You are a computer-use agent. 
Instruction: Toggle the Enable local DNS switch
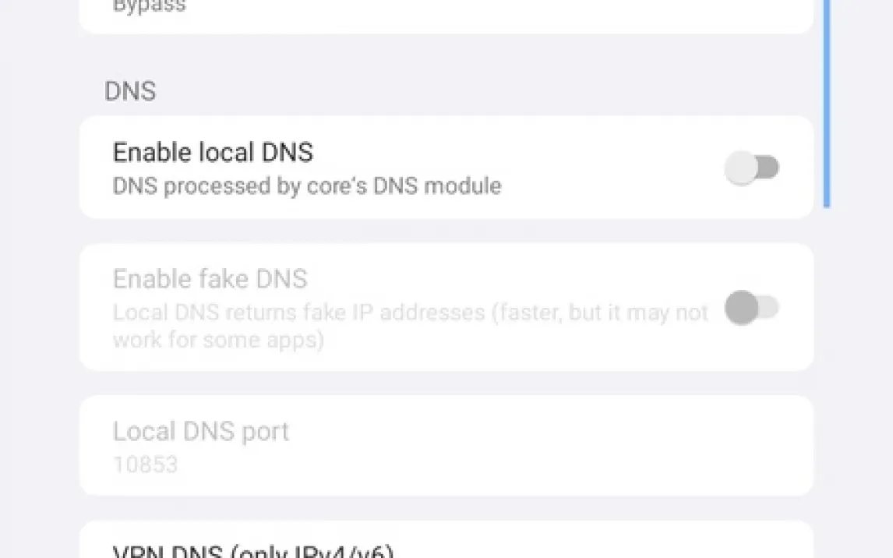(x=752, y=168)
